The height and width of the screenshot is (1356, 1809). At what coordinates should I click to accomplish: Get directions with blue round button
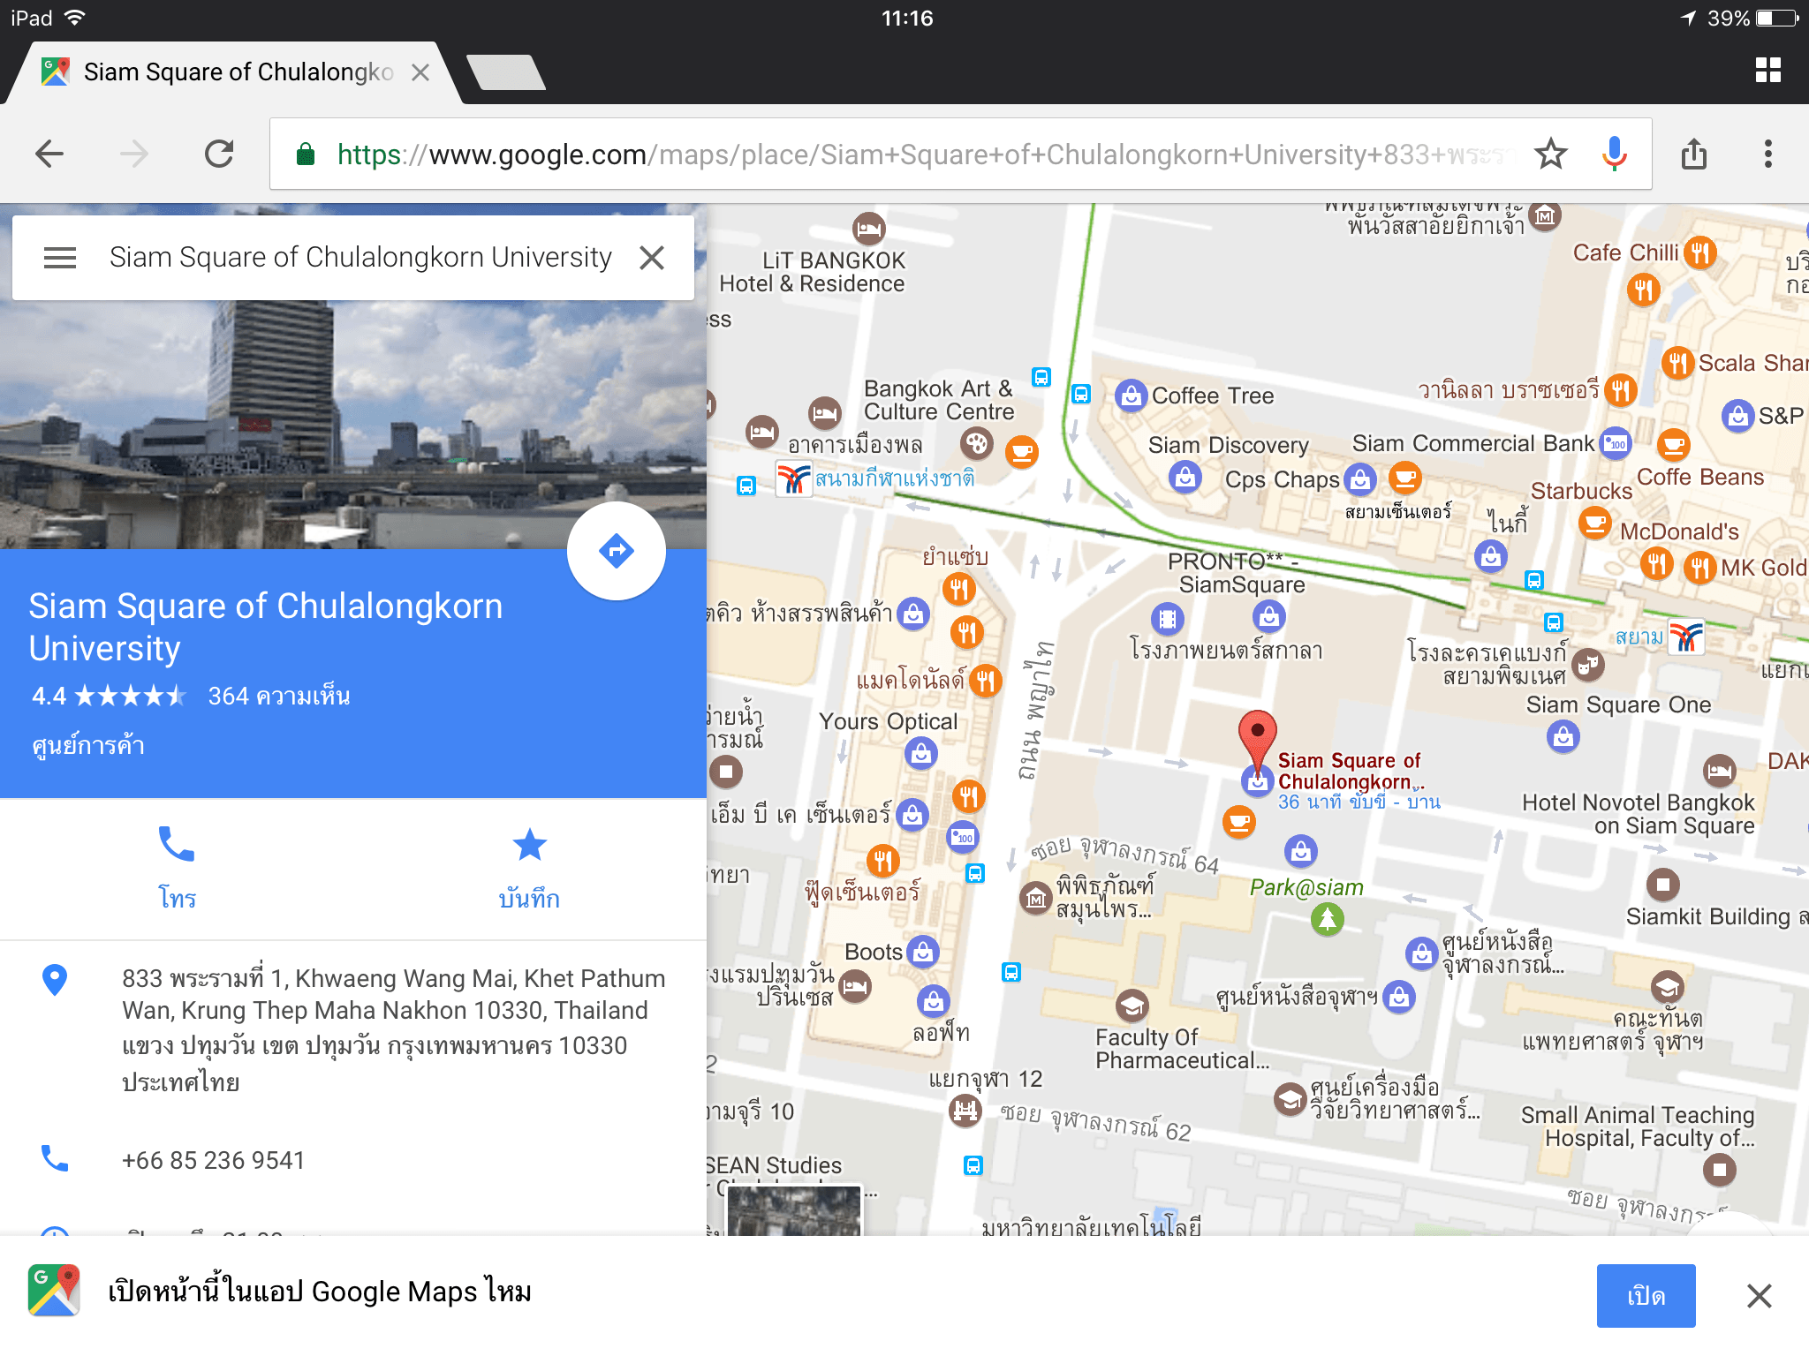pos(617,551)
